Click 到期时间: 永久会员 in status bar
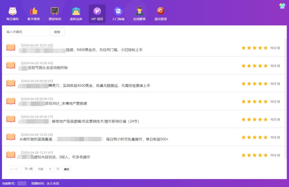Screen dimensions: 289x187 click(45, 184)
